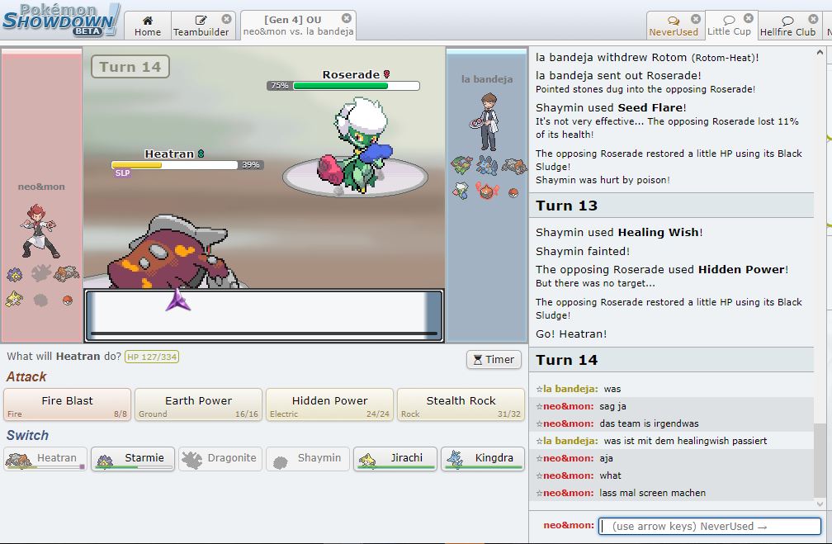
Task: Select the Hidden Power Electric move
Action: click(329, 404)
